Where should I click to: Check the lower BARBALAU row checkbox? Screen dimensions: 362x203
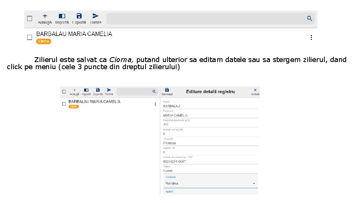[64, 104]
